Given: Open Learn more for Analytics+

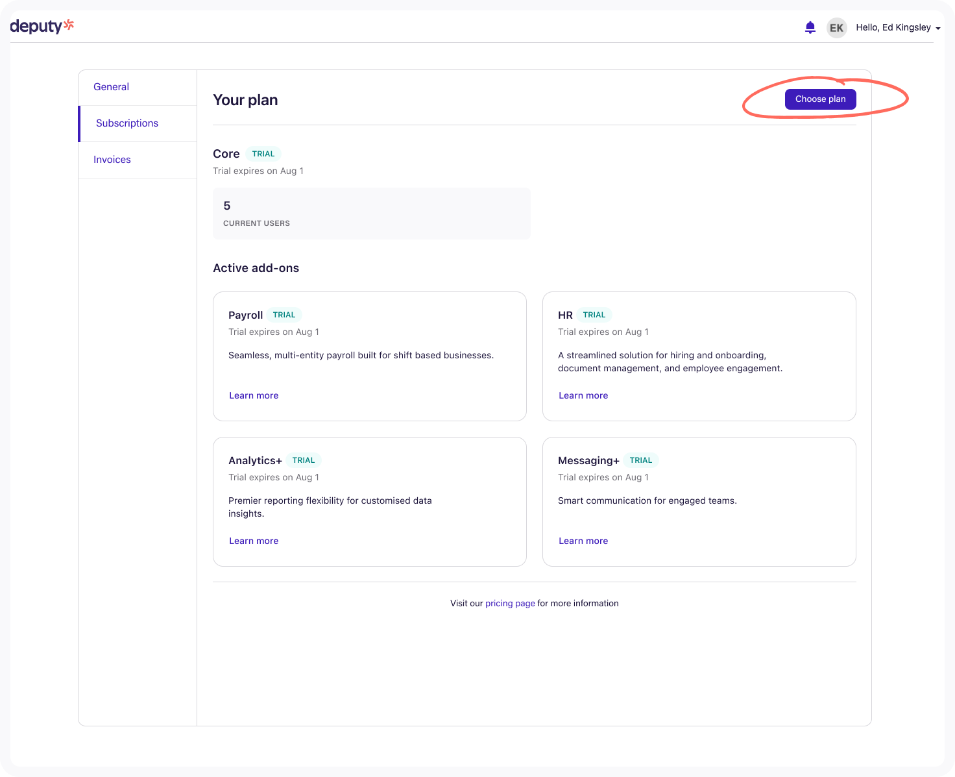Looking at the screenshot, I should (254, 541).
